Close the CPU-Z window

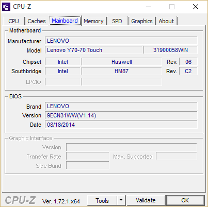[x=196, y=7]
